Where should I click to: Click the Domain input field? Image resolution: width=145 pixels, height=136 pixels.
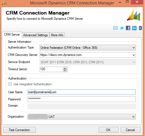[x=82, y=106]
